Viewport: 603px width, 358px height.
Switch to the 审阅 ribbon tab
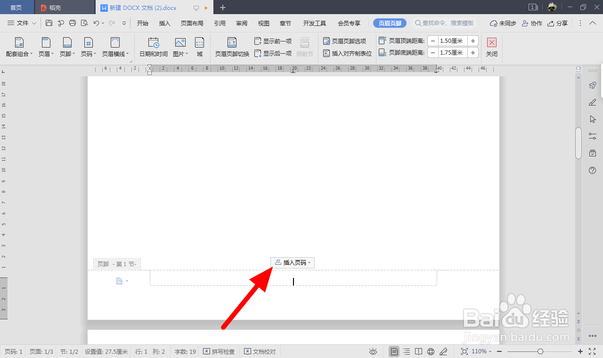242,23
